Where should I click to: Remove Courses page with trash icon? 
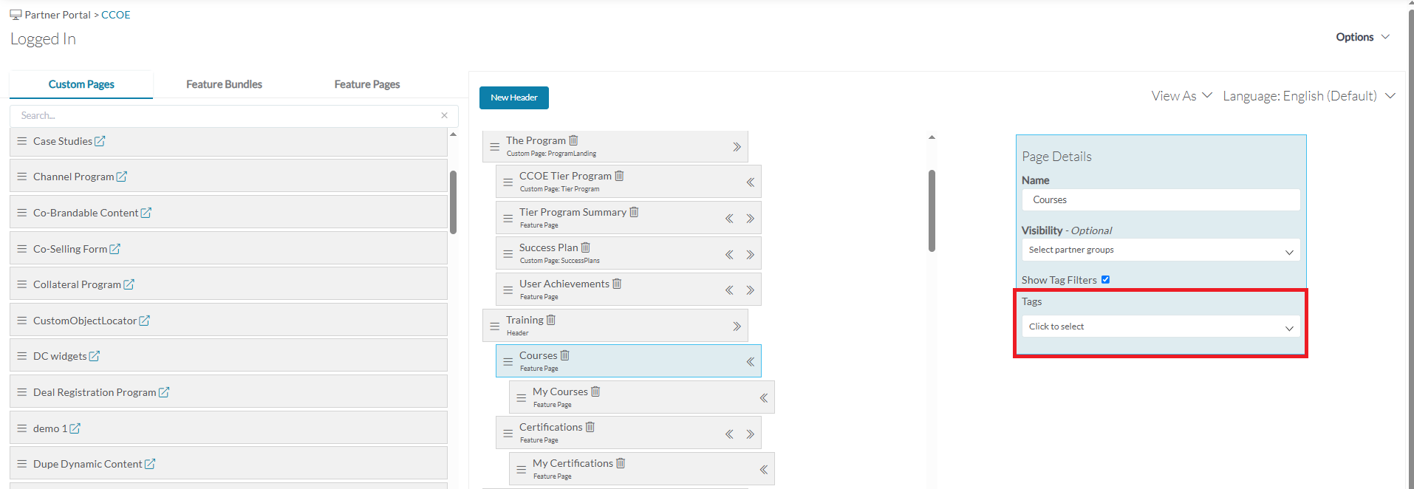click(x=565, y=355)
